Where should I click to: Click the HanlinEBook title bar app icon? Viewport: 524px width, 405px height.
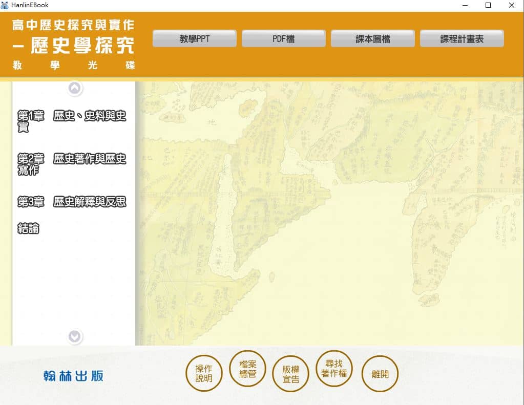tap(5, 5)
